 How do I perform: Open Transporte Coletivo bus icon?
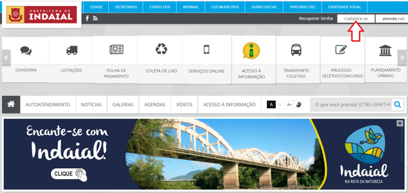tap(296, 50)
